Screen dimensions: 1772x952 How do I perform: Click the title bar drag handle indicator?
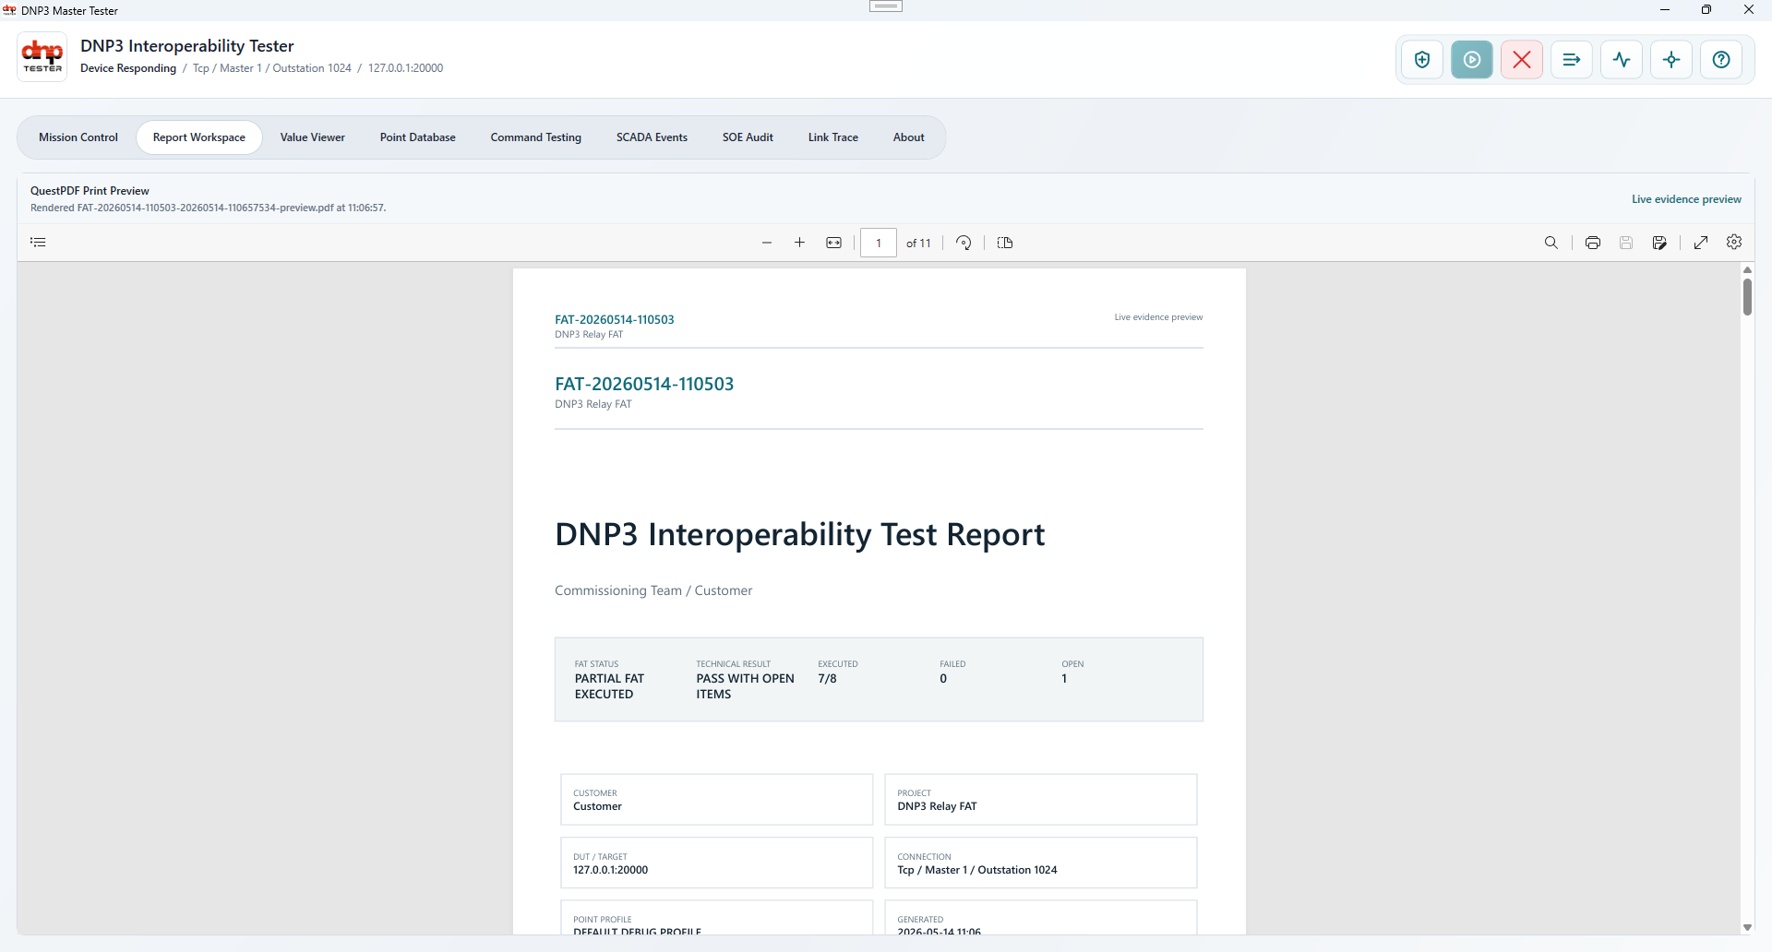[886, 6]
